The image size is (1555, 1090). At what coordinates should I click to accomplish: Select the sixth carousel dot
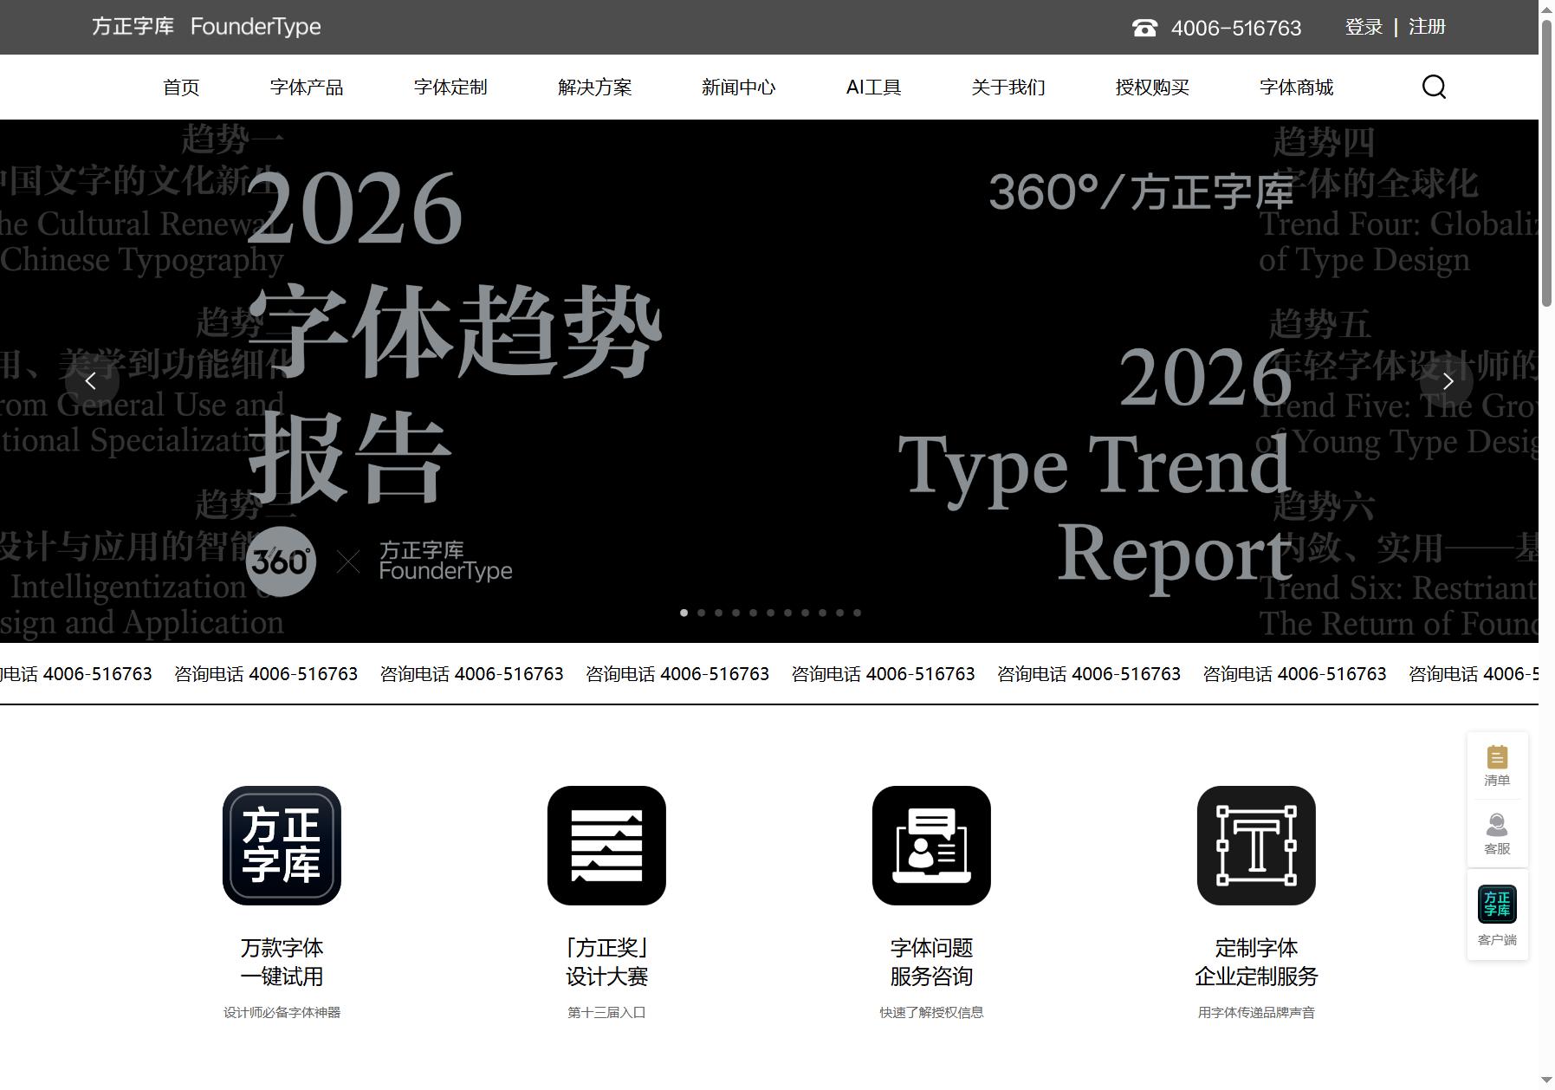coord(770,613)
